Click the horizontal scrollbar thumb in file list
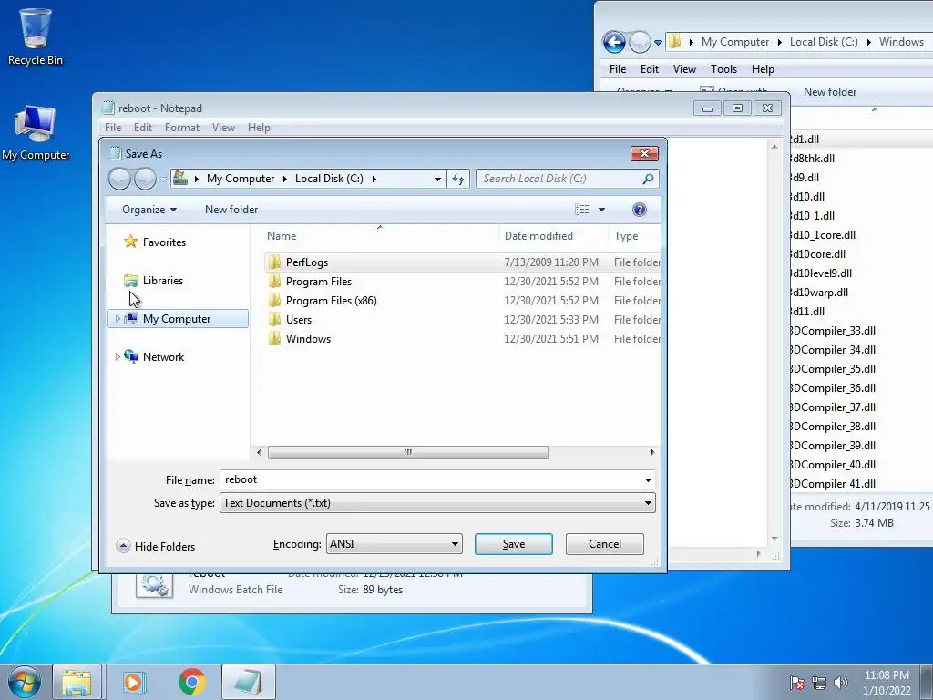Screen dimensions: 933x700 (x=407, y=452)
